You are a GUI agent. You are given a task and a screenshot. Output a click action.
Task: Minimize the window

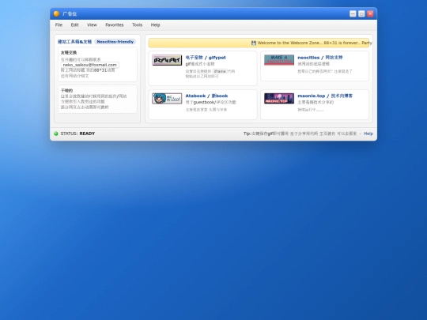click(353, 13)
